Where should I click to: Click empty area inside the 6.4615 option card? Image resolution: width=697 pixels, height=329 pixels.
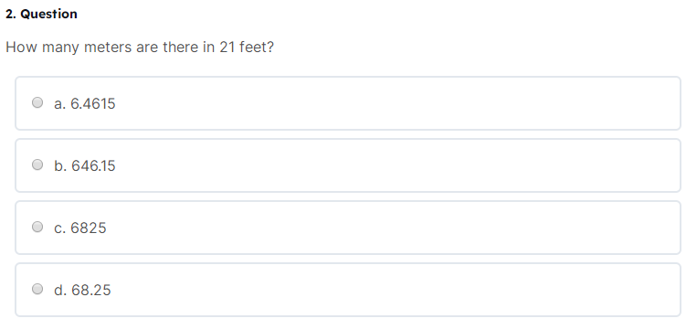[x=400, y=103]
